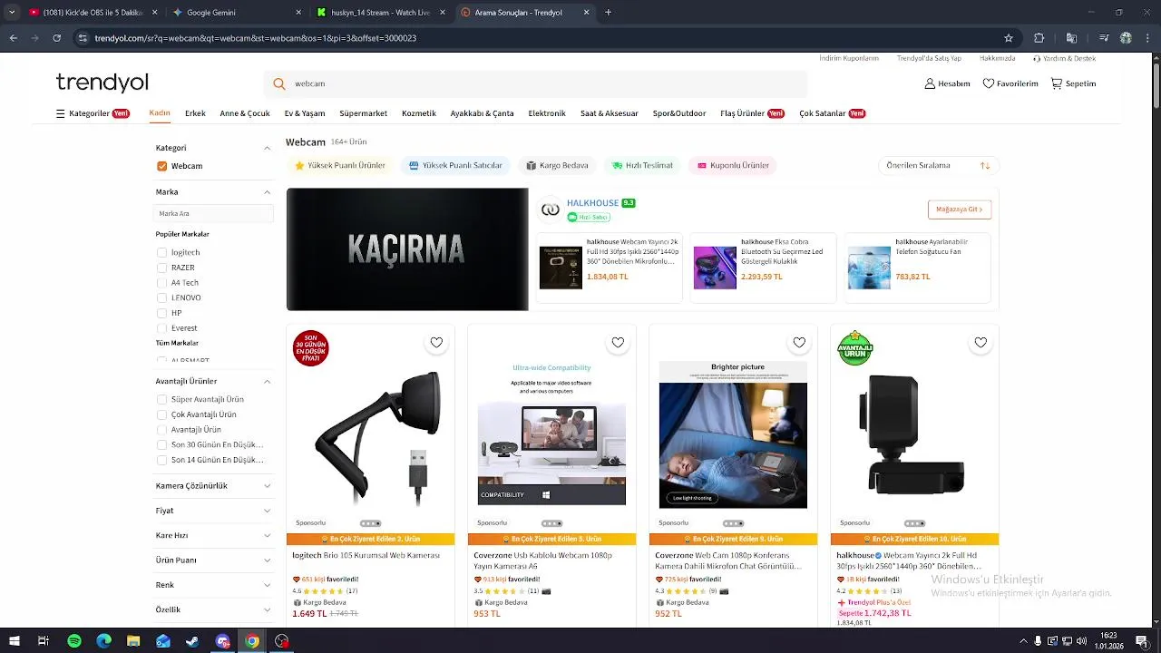Open Yardım & Destek link

tap(1064, 58)
